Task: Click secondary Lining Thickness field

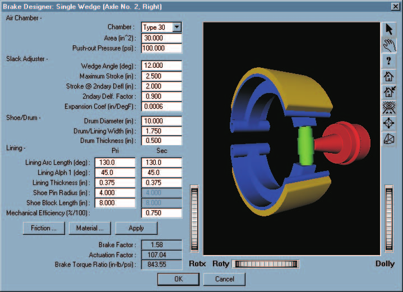Action: click(x=161, y=183)
